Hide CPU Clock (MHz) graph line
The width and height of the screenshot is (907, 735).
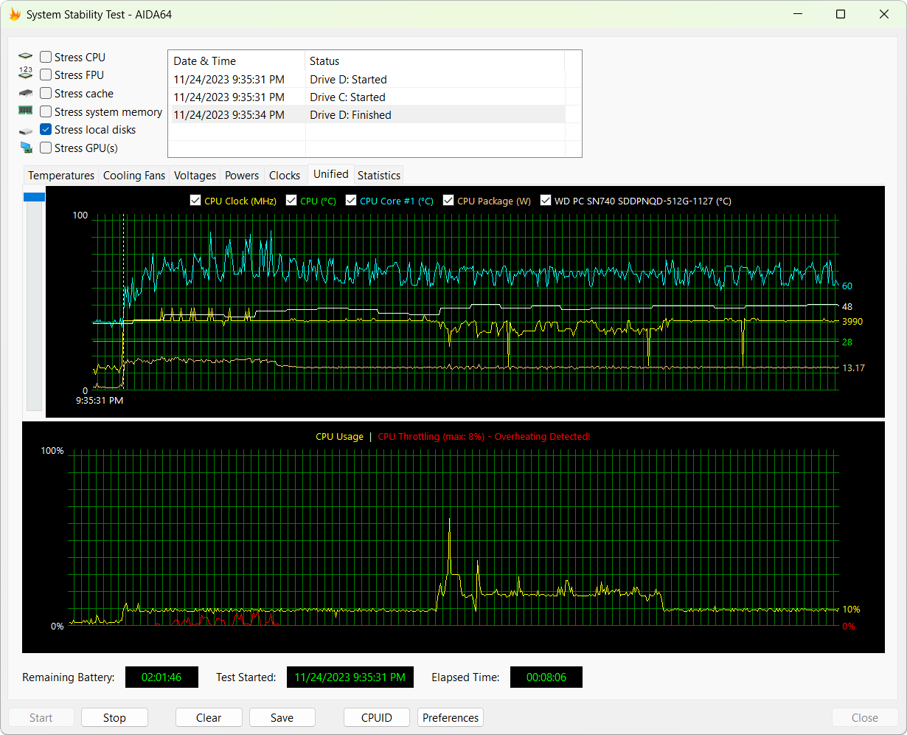[195, 200]
